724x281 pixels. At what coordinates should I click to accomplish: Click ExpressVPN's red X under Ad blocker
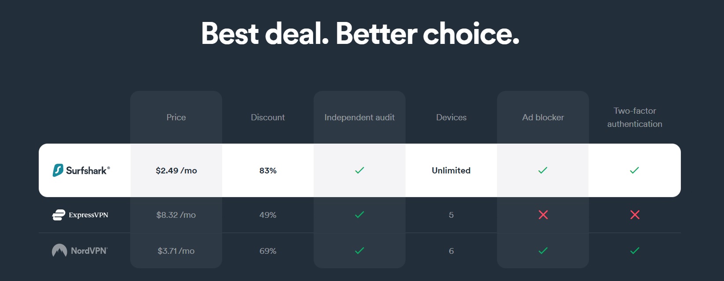(543, 215)
